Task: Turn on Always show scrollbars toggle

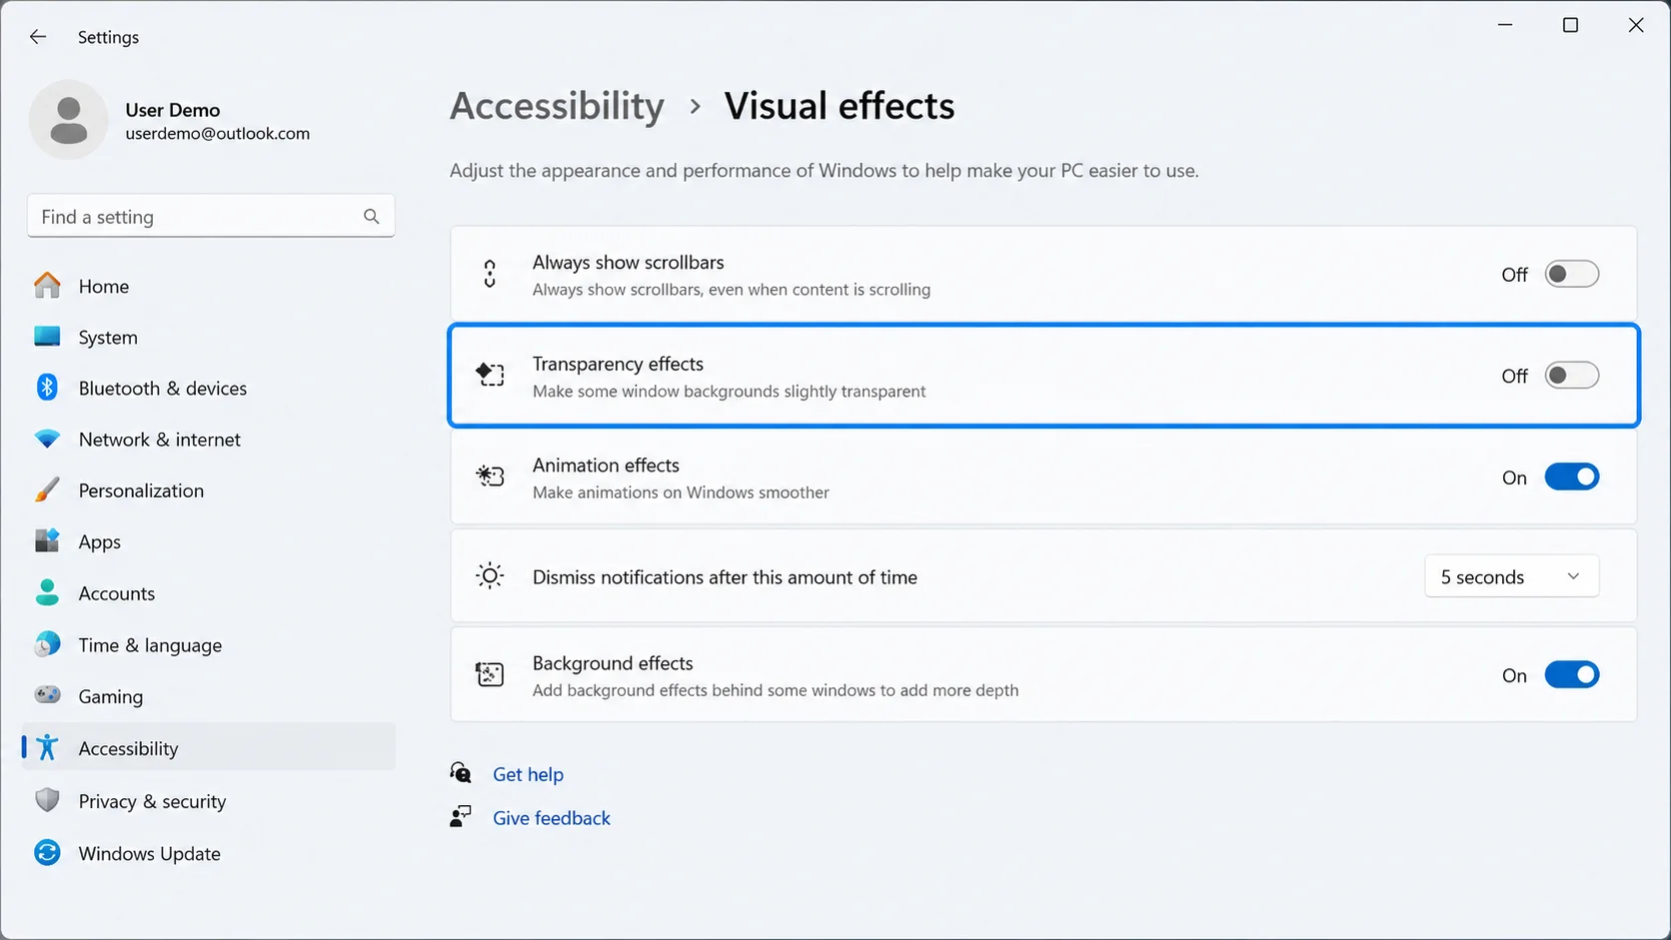Action: pos(1571,274)
